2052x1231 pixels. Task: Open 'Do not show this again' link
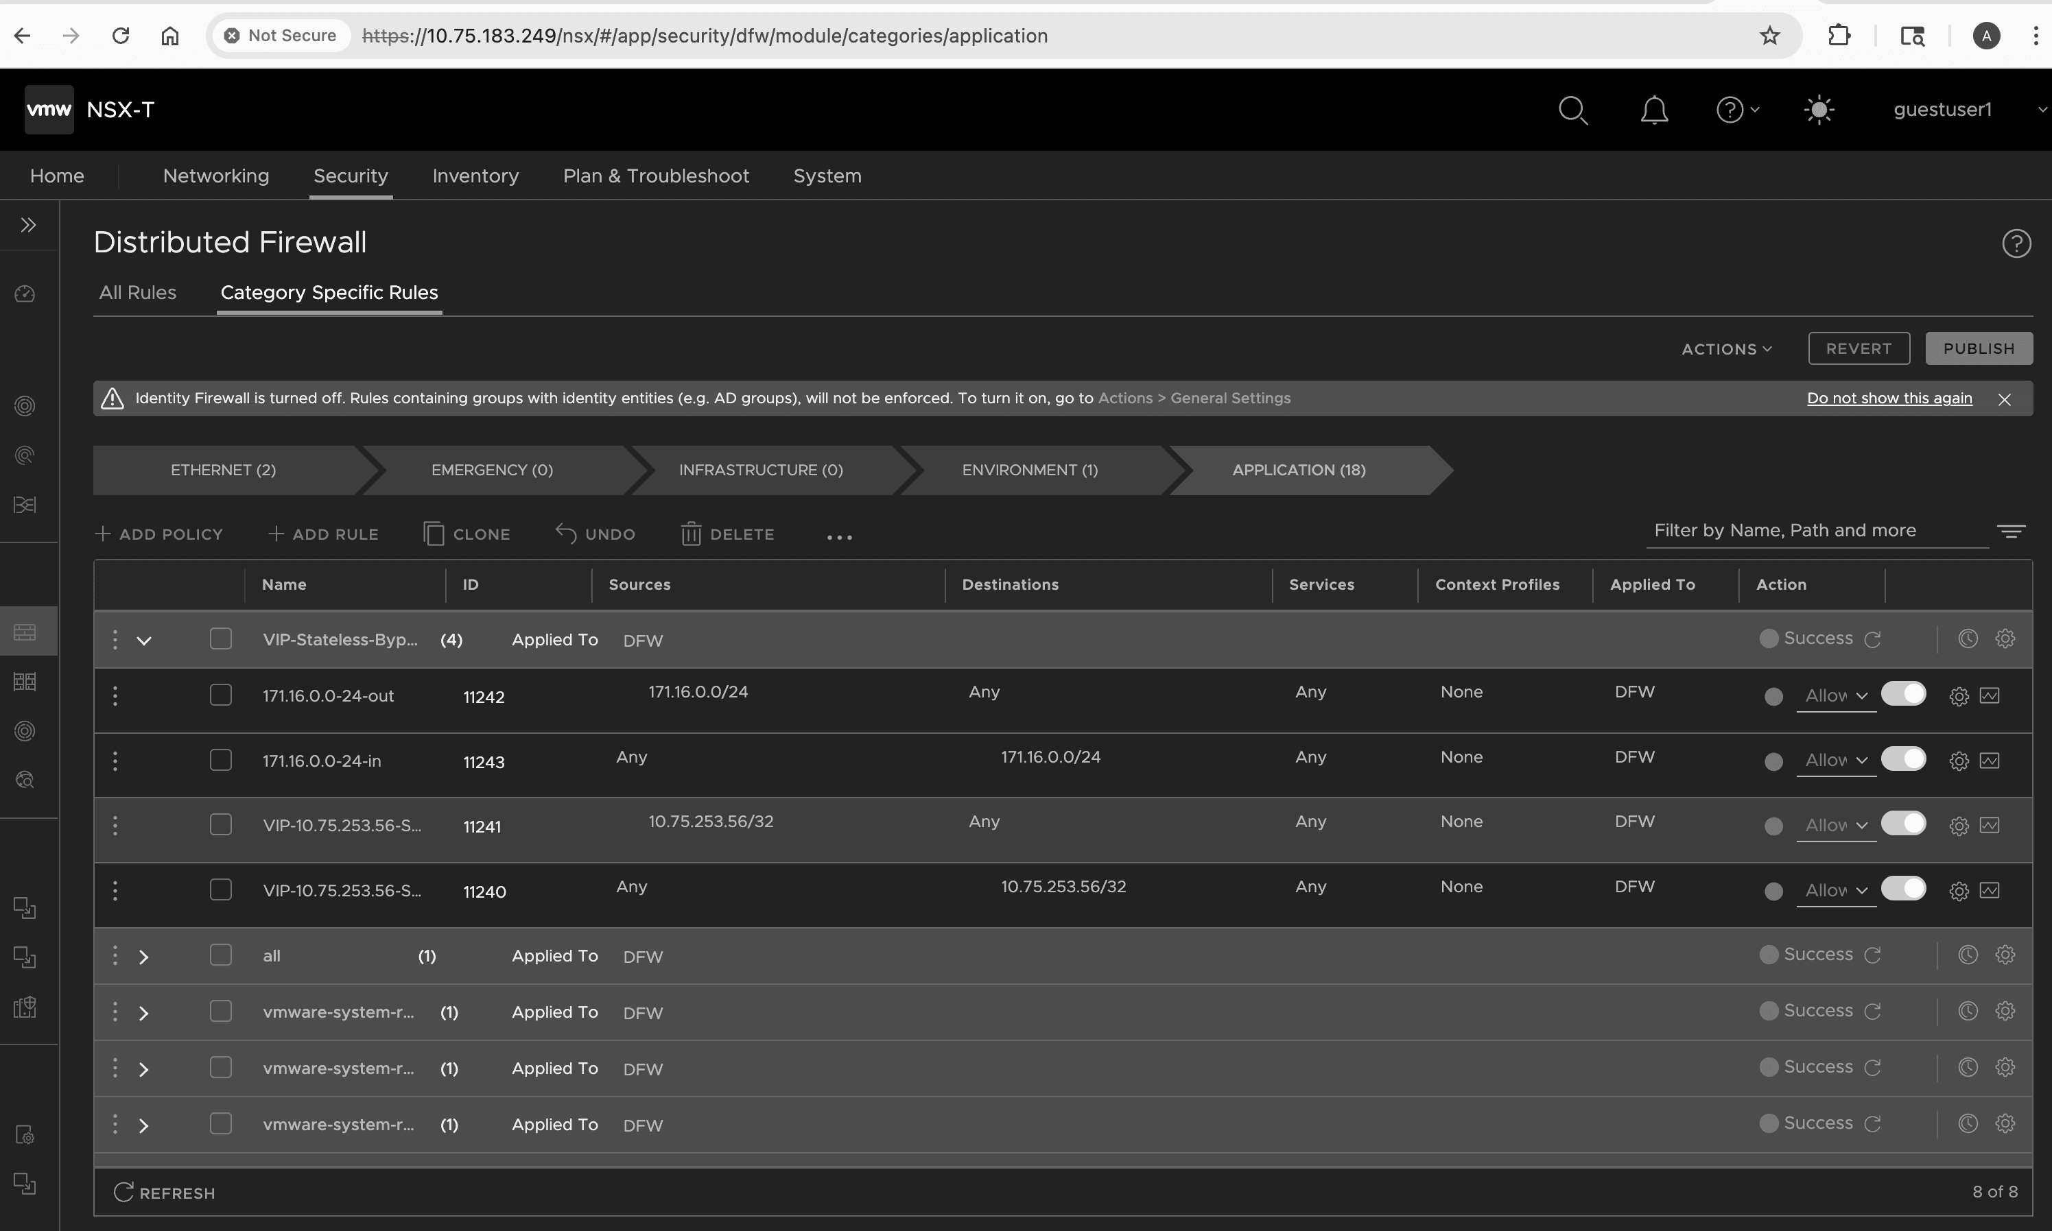tap(1889, 398)
